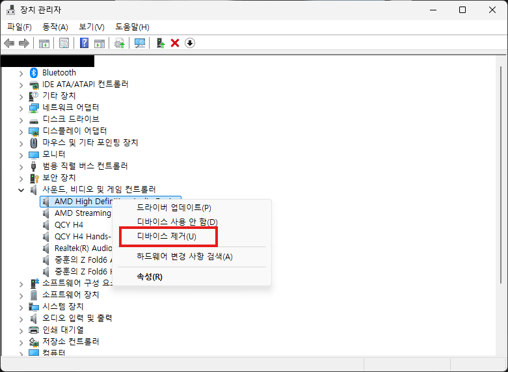508x372 pixels.
Task: Click the blue question mark Help icon
Action: 85,43
